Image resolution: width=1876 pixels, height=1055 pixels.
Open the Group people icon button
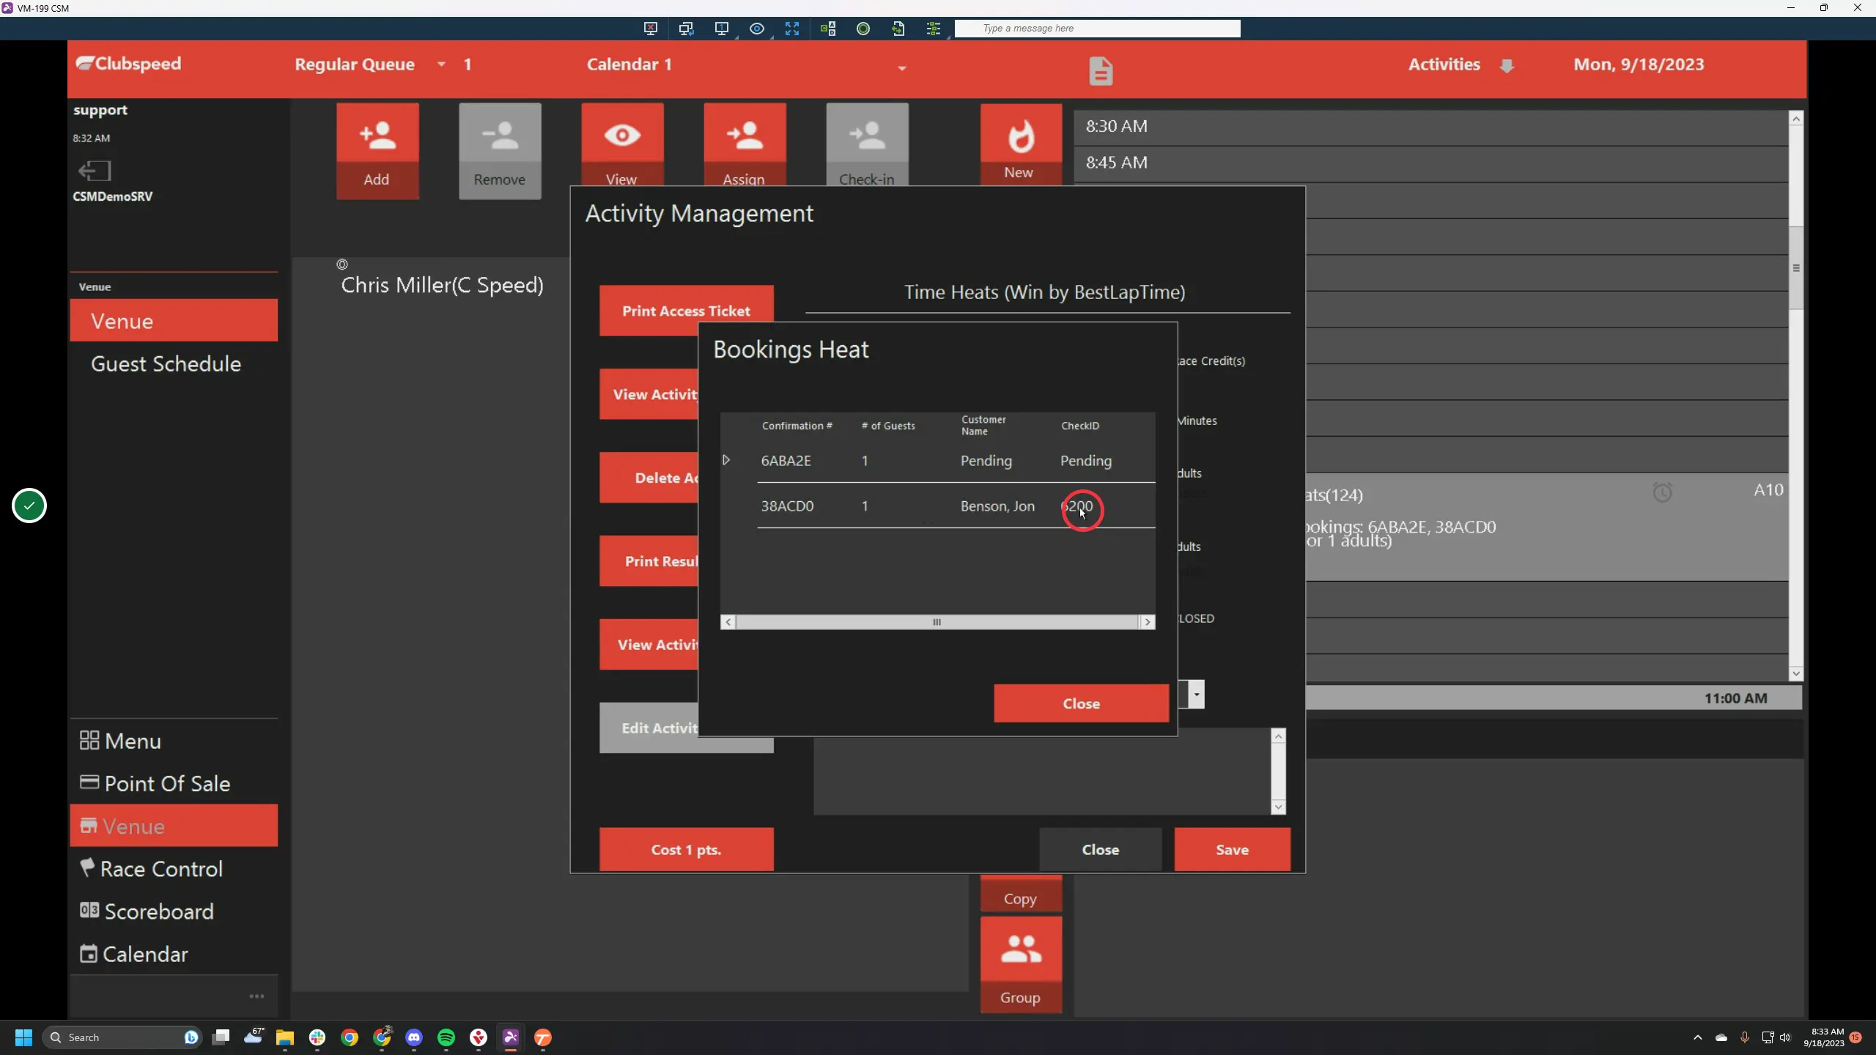coord(1021,965)
